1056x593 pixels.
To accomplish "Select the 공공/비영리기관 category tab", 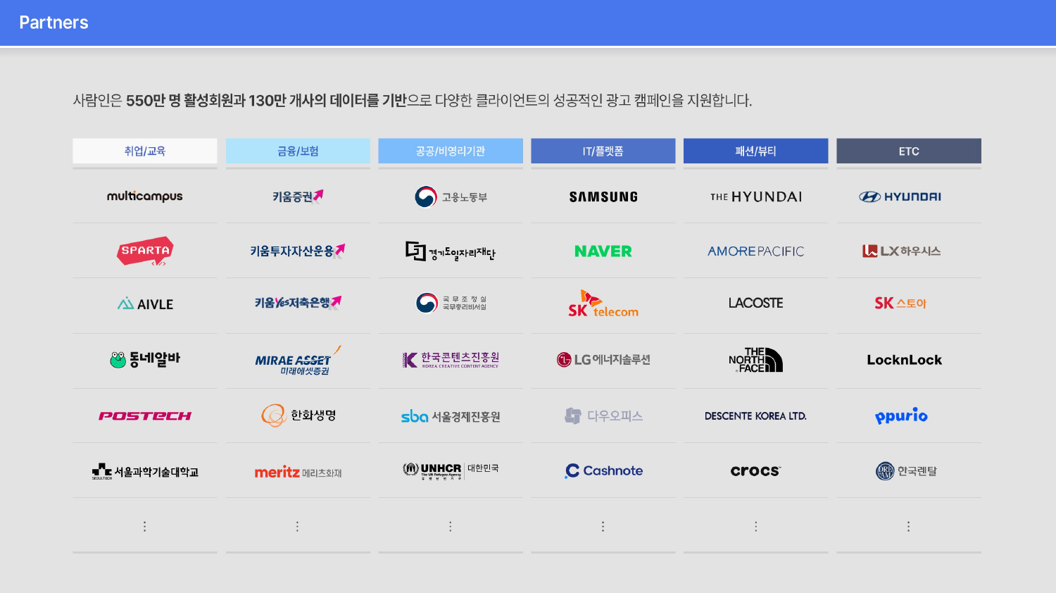I will (x=451, y=151).
